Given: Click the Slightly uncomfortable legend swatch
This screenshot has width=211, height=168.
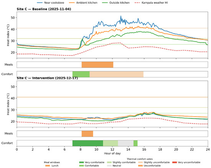Looking at the screenshot, I should (x=140, y=162).
